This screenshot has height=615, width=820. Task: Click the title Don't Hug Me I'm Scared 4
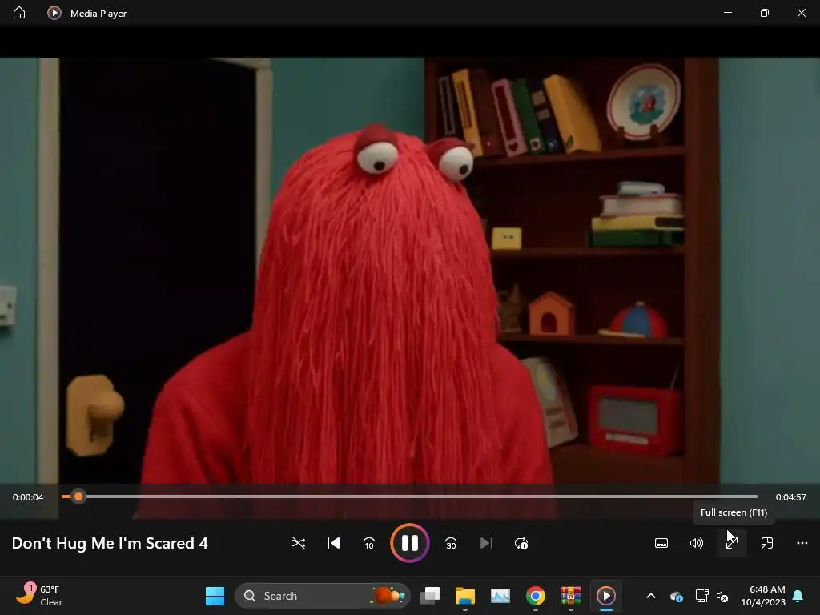[110, 544]
